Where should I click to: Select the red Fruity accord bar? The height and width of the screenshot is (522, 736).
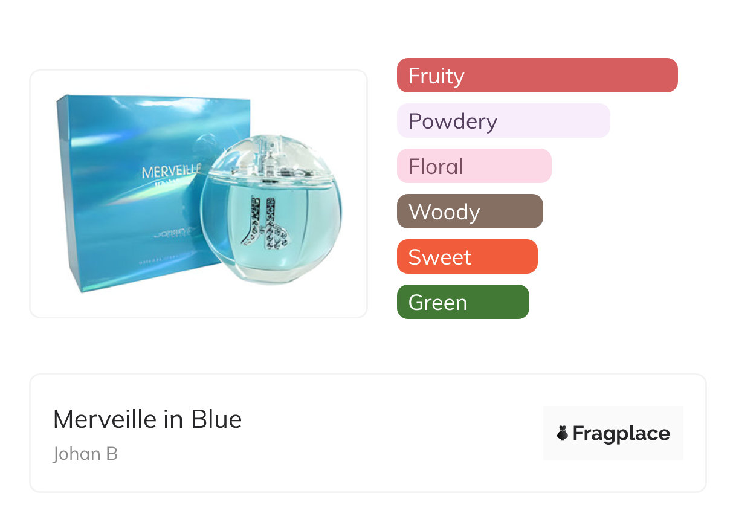[x=537, y=76]
